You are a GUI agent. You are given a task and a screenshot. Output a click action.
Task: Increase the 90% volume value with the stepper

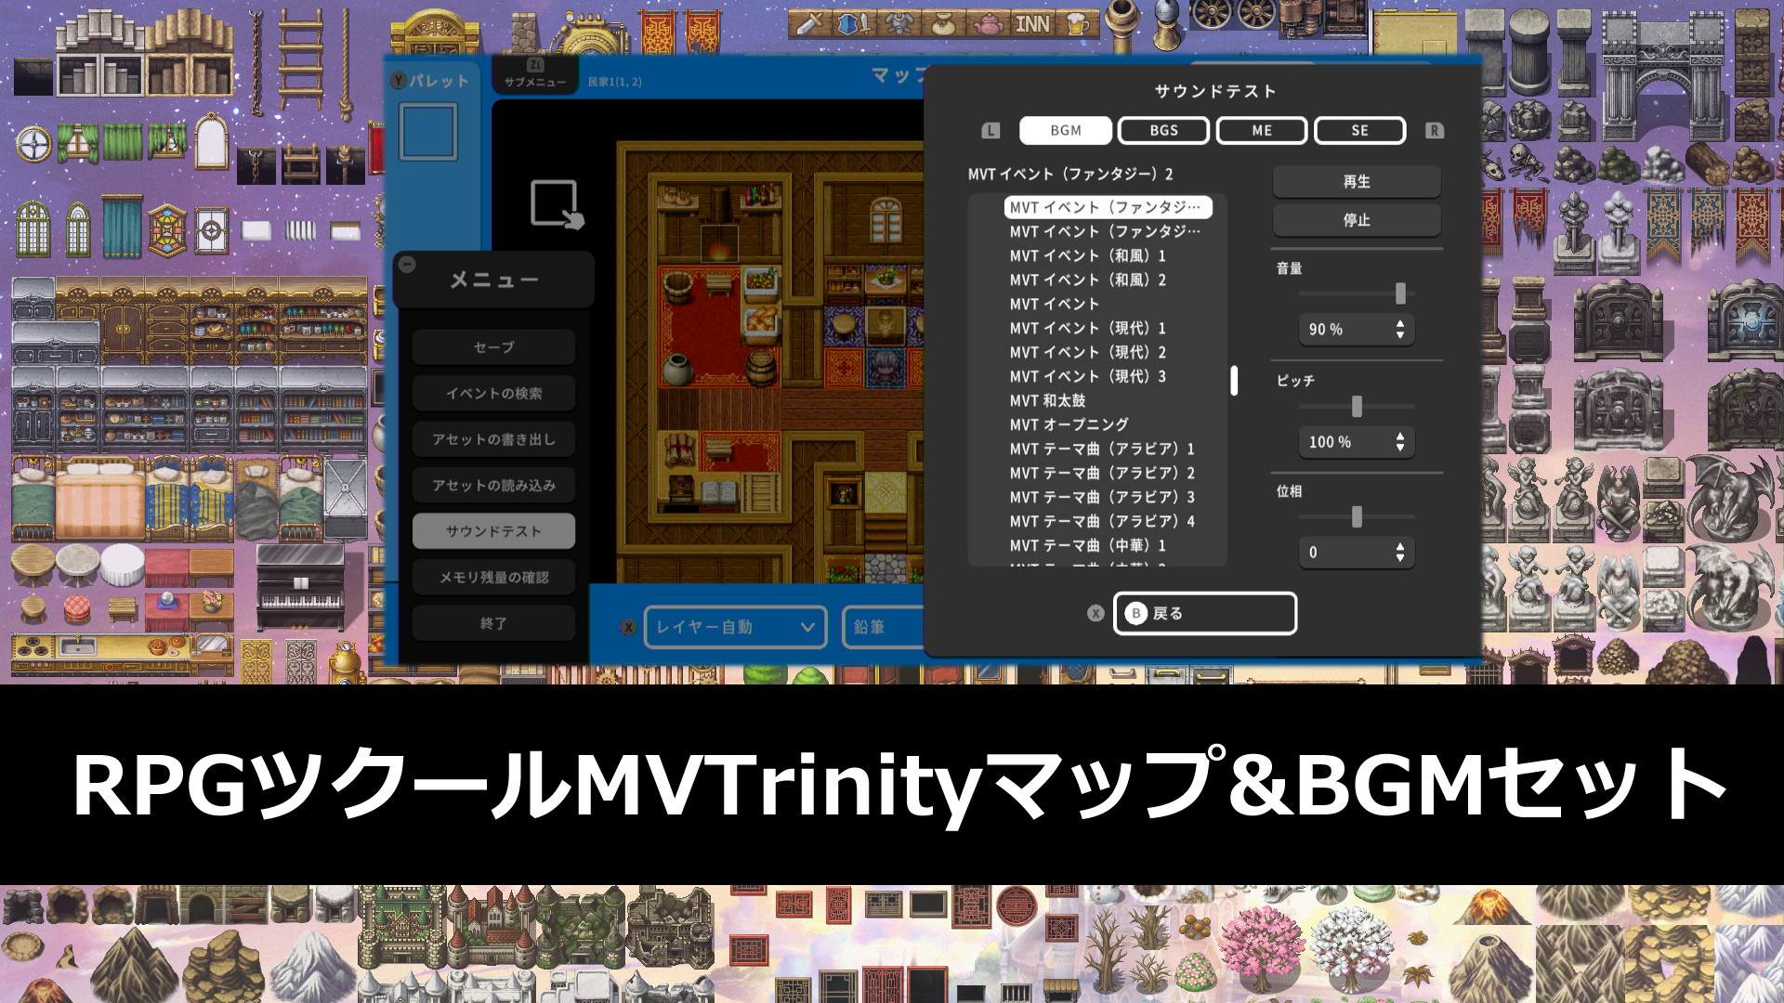pyautogui.click(x=1400, y=324)
